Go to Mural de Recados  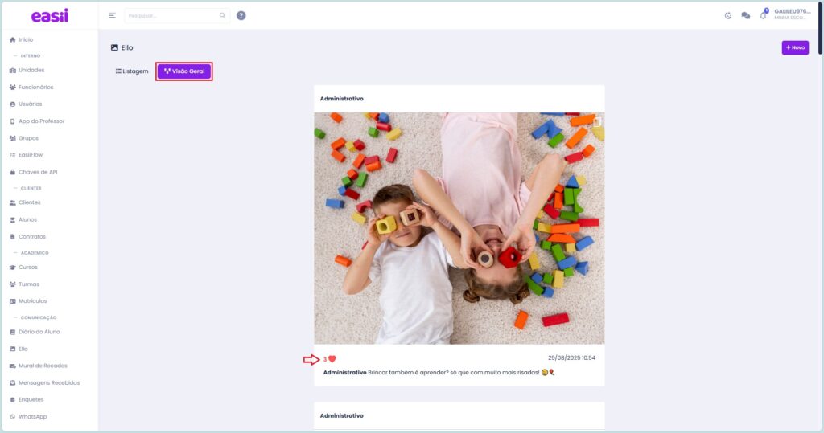tap(43, 366)
